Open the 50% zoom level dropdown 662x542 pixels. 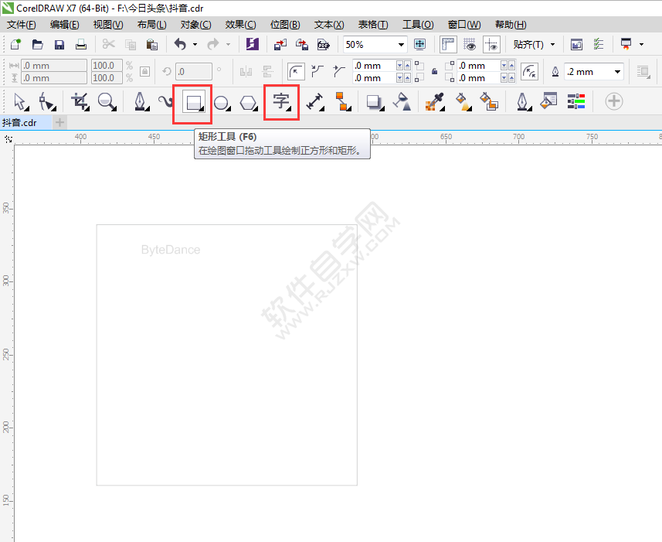(401, 45)
